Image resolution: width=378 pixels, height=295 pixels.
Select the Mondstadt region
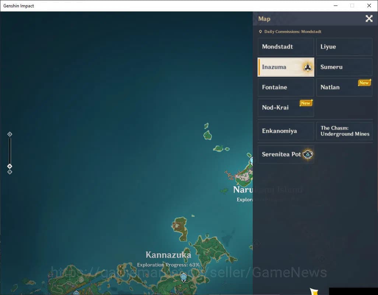pos(286,47)
